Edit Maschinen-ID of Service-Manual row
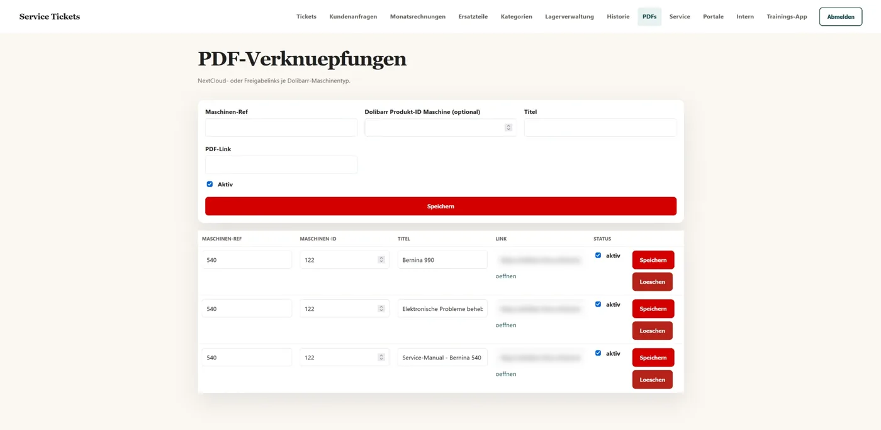 [x=344, y=357]
